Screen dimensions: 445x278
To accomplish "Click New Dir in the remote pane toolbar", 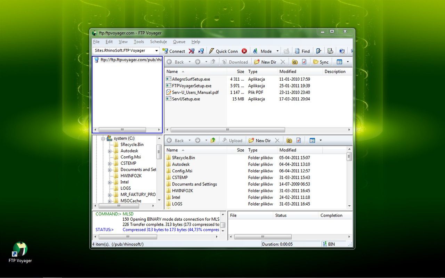I will (265, 62).
